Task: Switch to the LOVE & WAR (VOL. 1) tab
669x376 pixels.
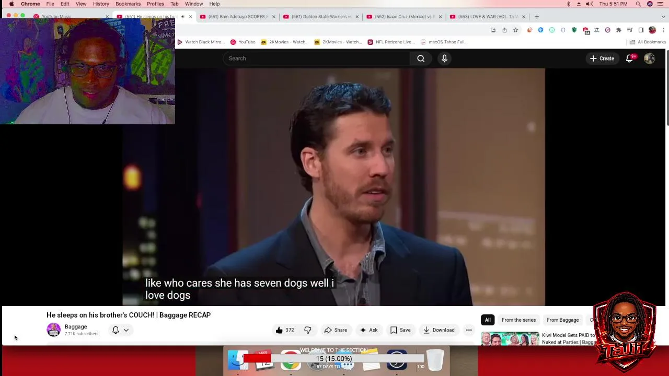Action: 487,17
